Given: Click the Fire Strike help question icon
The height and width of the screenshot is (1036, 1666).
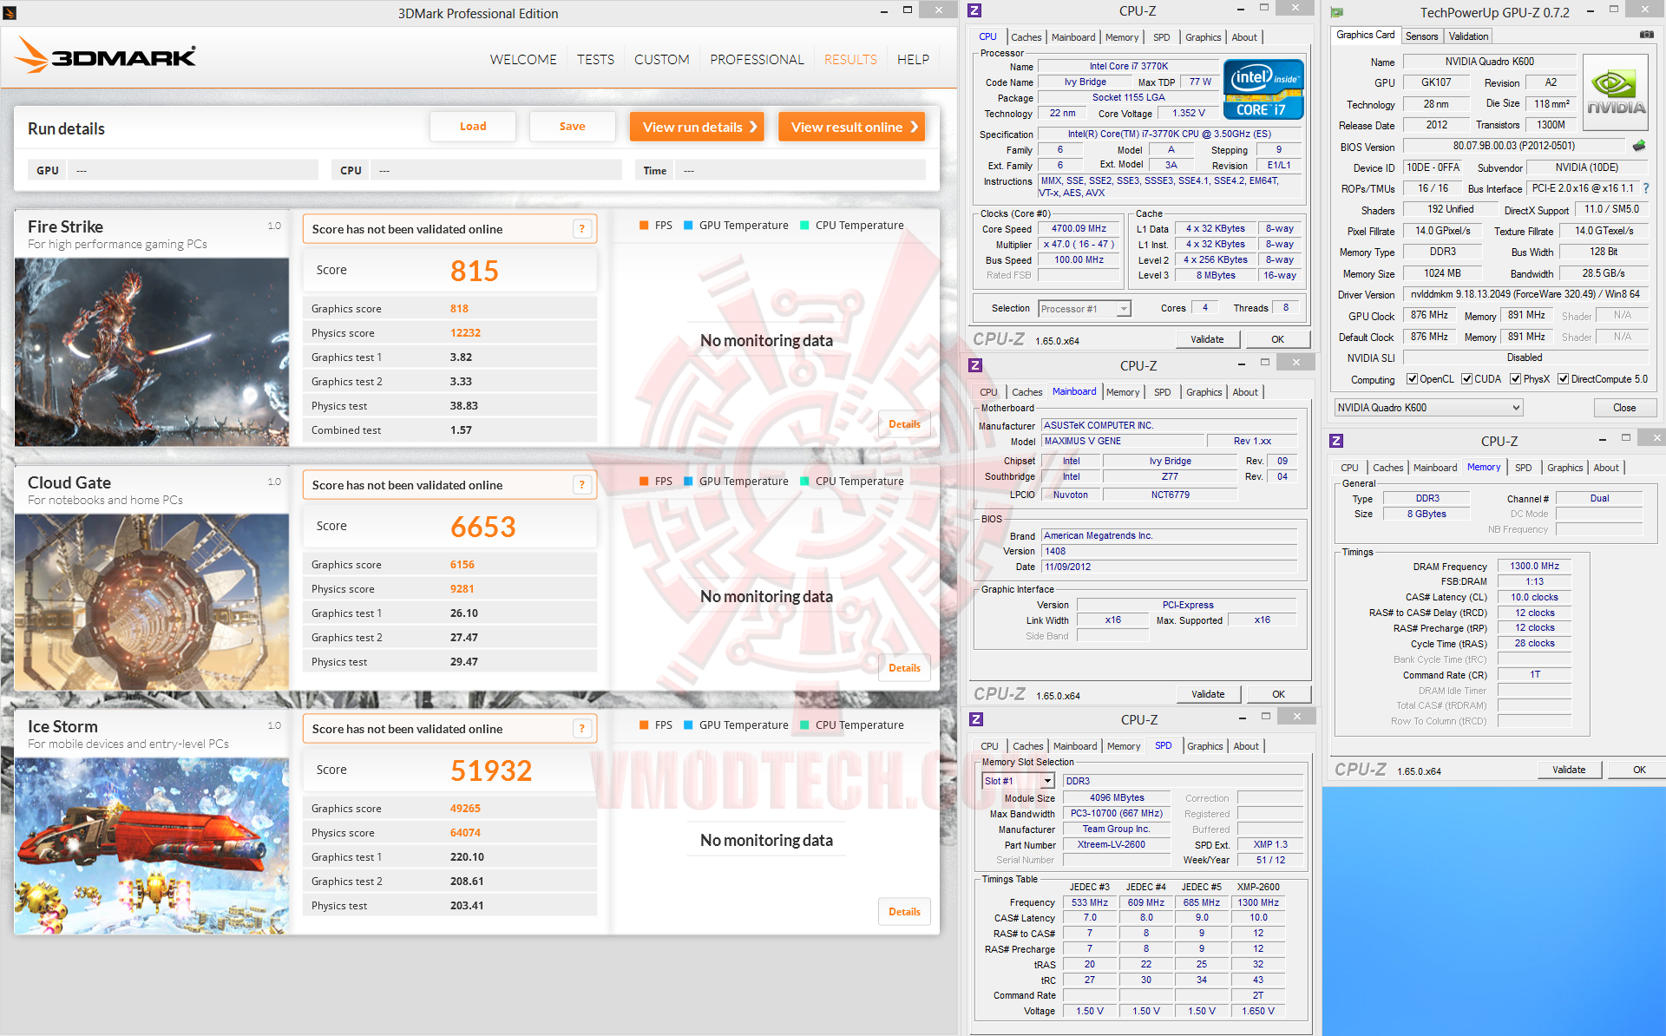Looking at the screenshot, I should [x=582, y=229].
